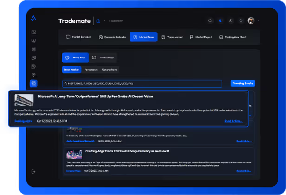Click the search icon in the top bar

click(210, 21)
